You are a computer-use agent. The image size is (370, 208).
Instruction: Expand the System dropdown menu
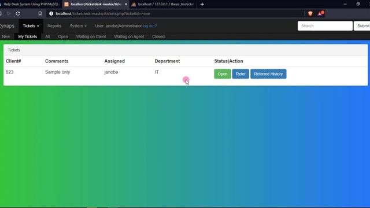(x=78, y=26)
